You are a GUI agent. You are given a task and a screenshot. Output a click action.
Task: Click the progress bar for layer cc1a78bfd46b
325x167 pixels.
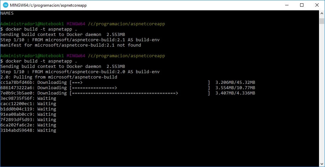pos(140,83)
